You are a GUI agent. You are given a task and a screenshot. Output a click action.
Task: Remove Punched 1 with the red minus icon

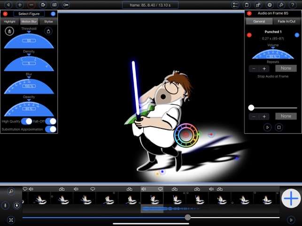(x=249, y=35)
